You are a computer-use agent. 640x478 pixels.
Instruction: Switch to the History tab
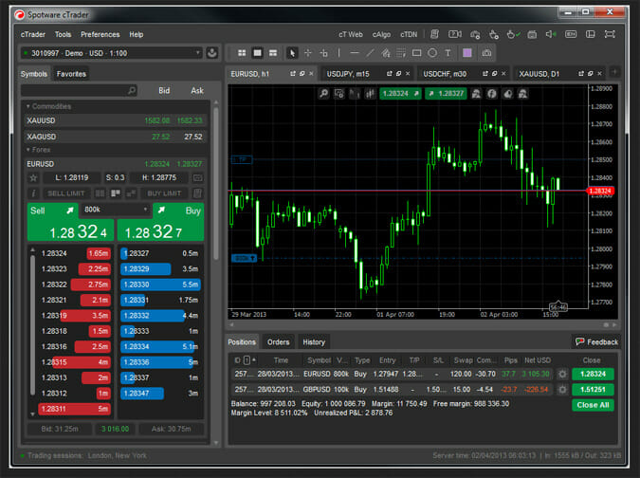click(314, 342)
